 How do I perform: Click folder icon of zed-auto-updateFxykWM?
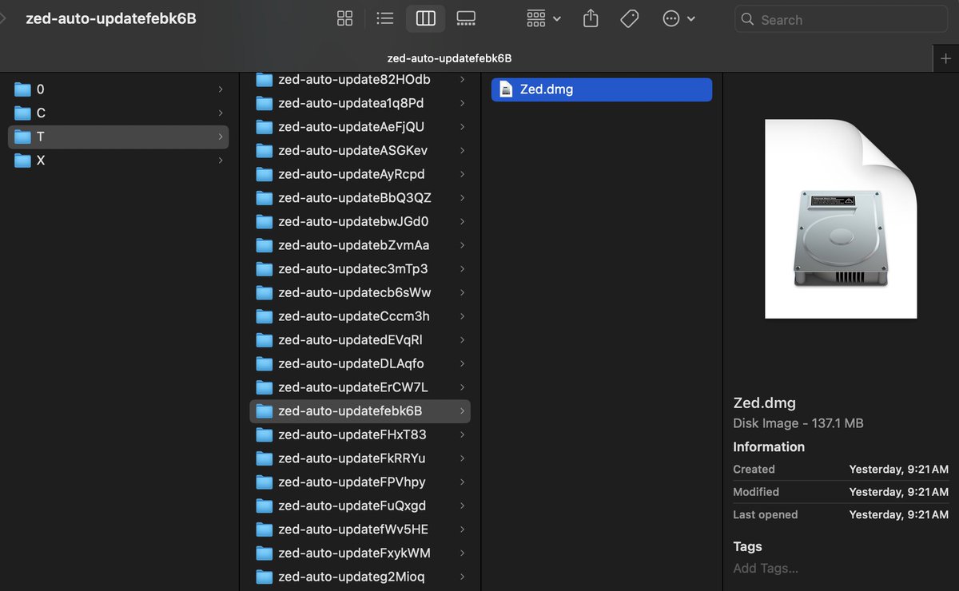point(265,553)
